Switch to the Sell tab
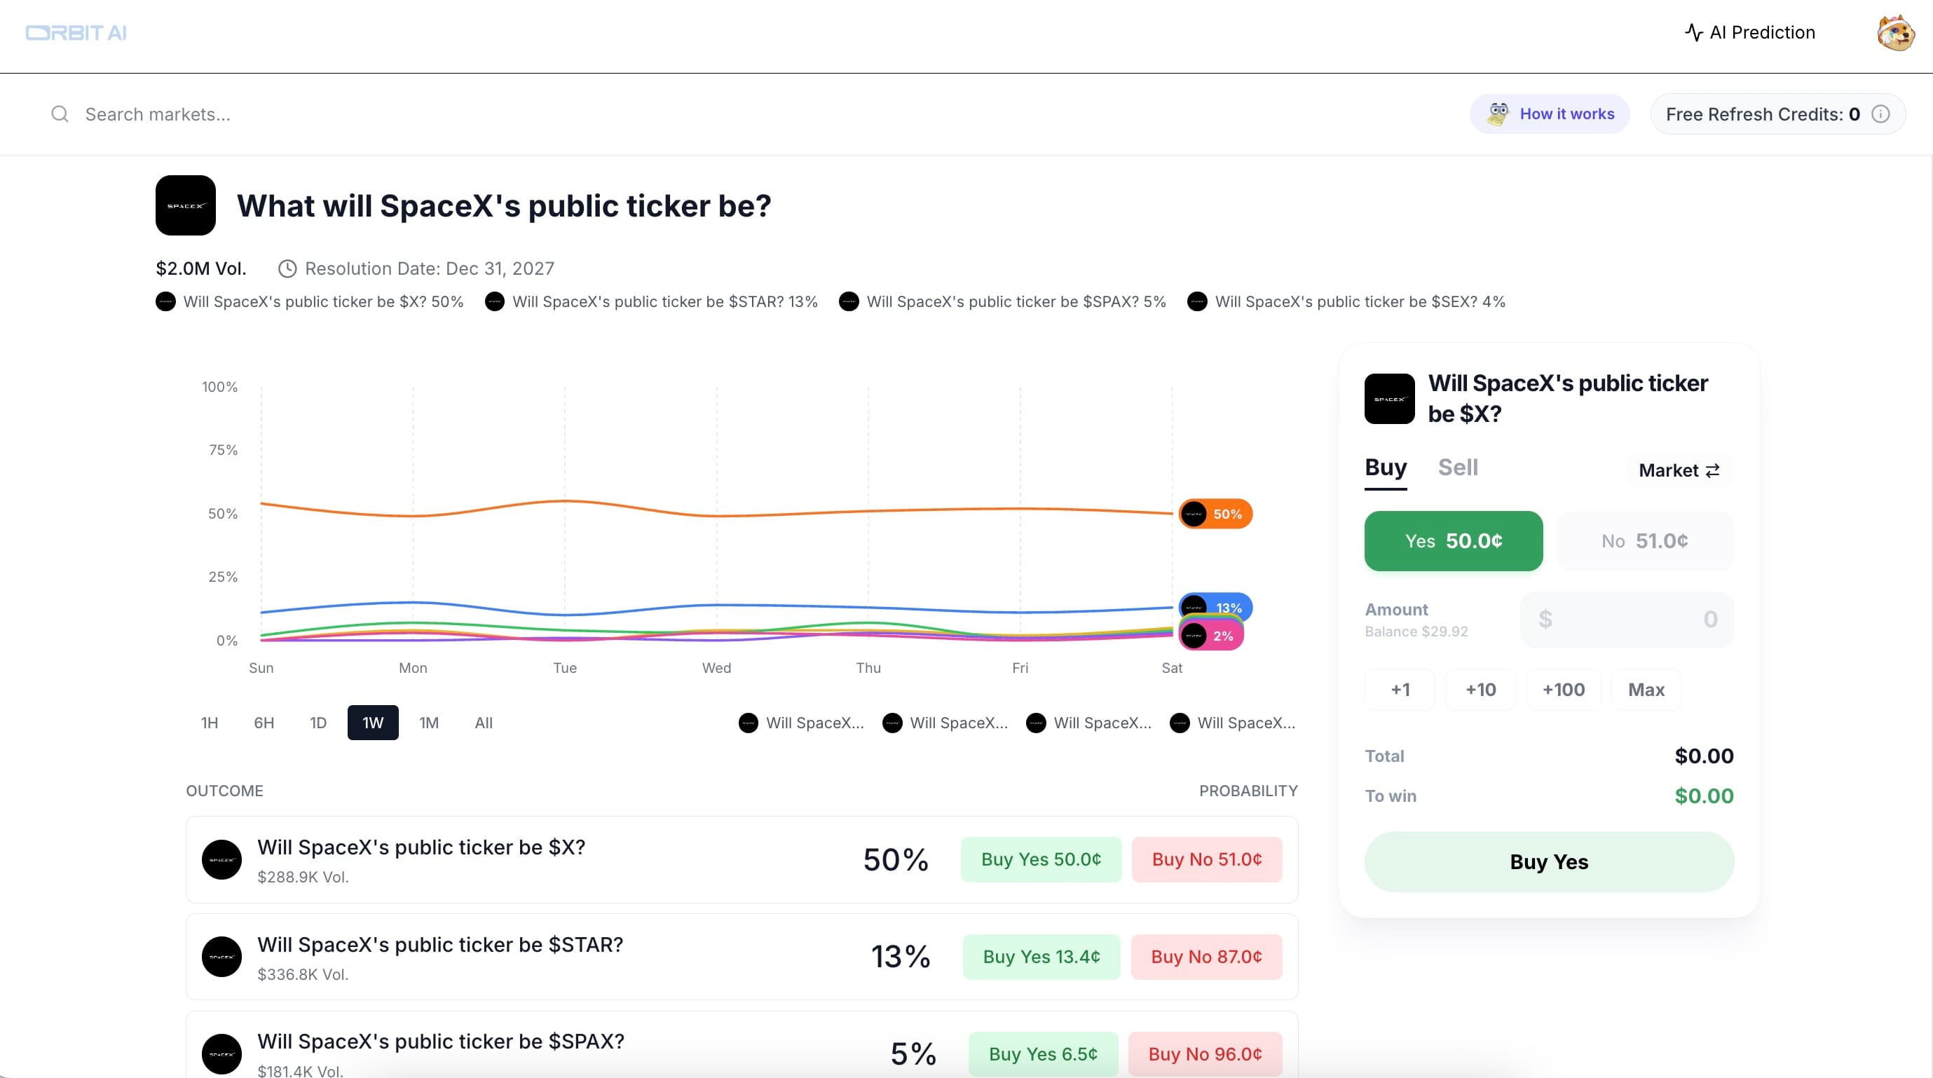This screenshot has width=1933, height=1078. point(1457,468)
